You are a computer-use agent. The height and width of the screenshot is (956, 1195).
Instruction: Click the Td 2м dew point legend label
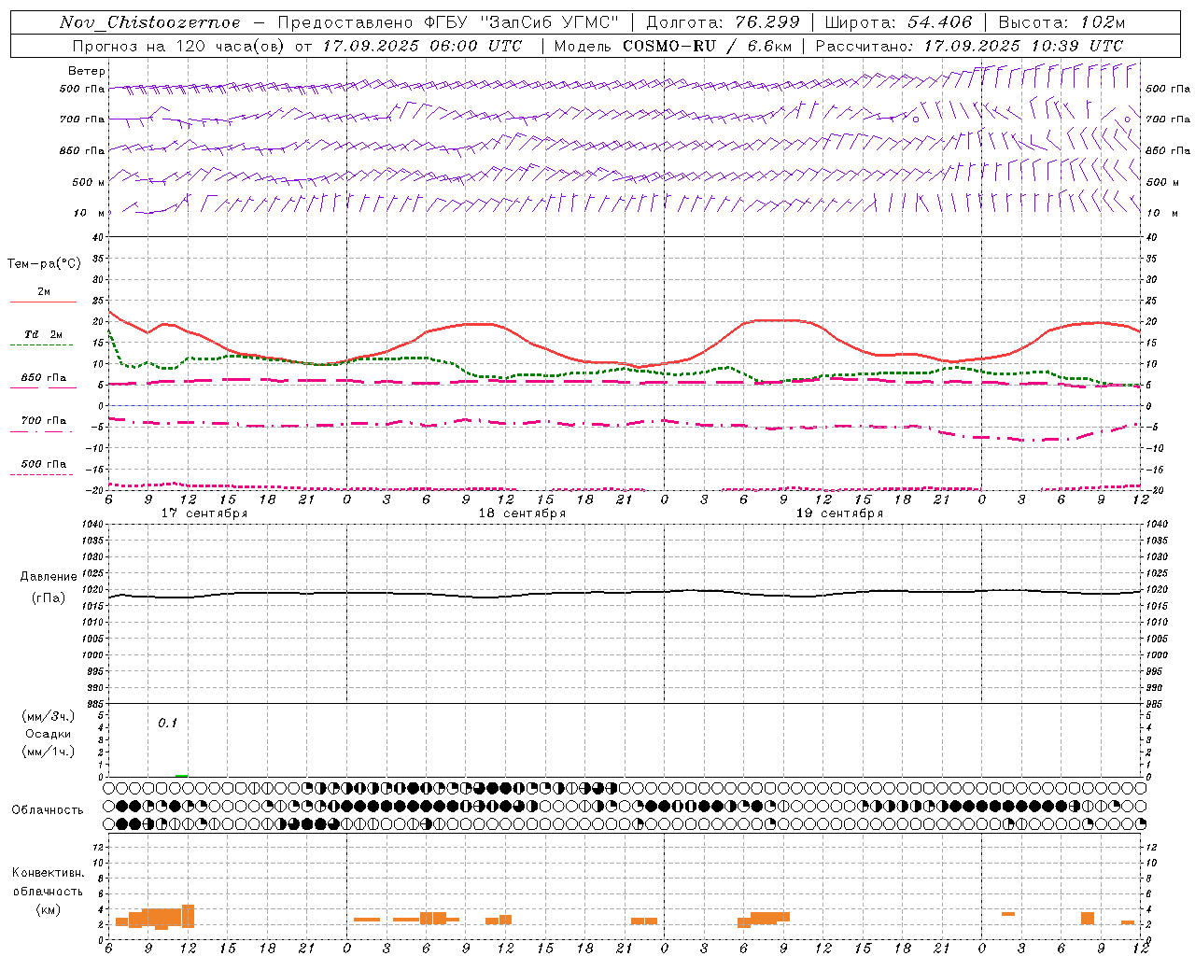[43, 334]
